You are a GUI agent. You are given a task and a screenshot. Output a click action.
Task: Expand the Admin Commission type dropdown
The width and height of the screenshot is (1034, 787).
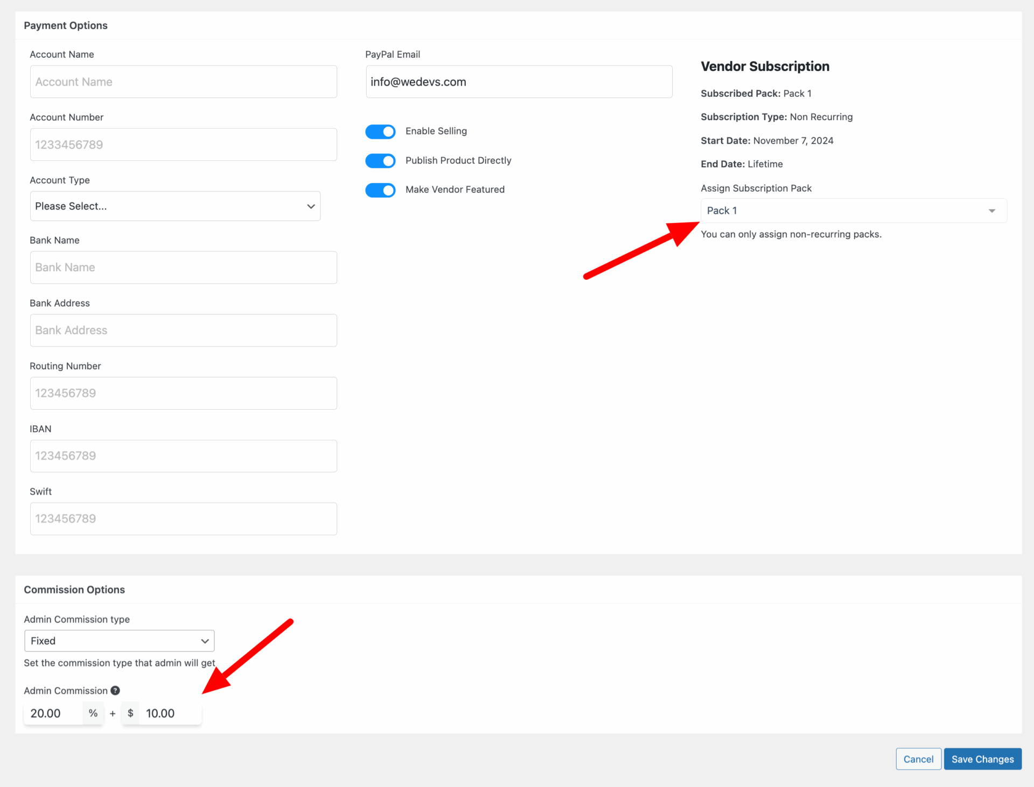click(120, 641)
